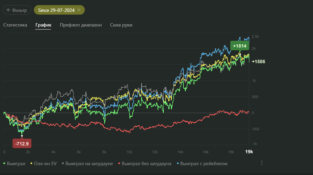Open the Префлоп диапазон tab
313x175 pixels.
[80, 25]
